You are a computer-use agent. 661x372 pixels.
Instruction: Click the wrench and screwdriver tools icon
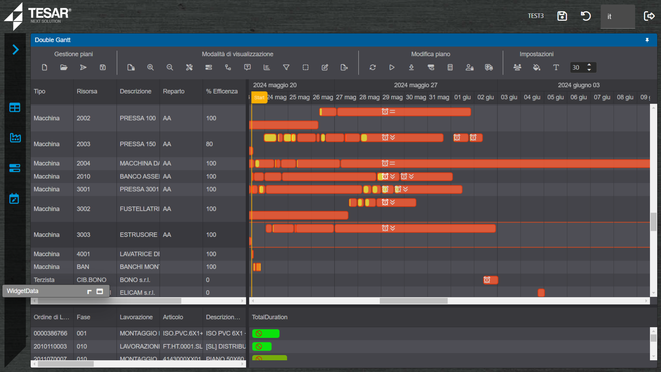[189, 68]
